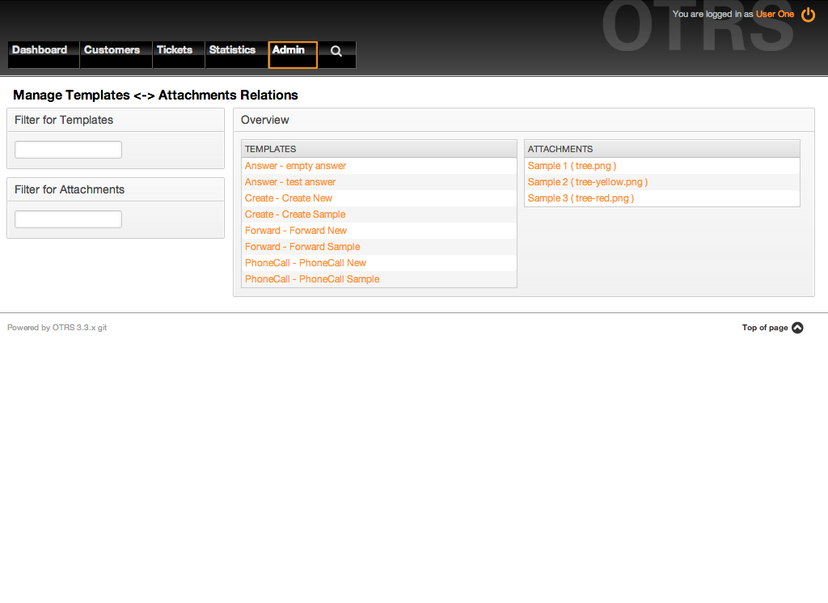Open attachment Sample 2 (tree-yellow.png)
828x603 pixels.
coord(587,182)
